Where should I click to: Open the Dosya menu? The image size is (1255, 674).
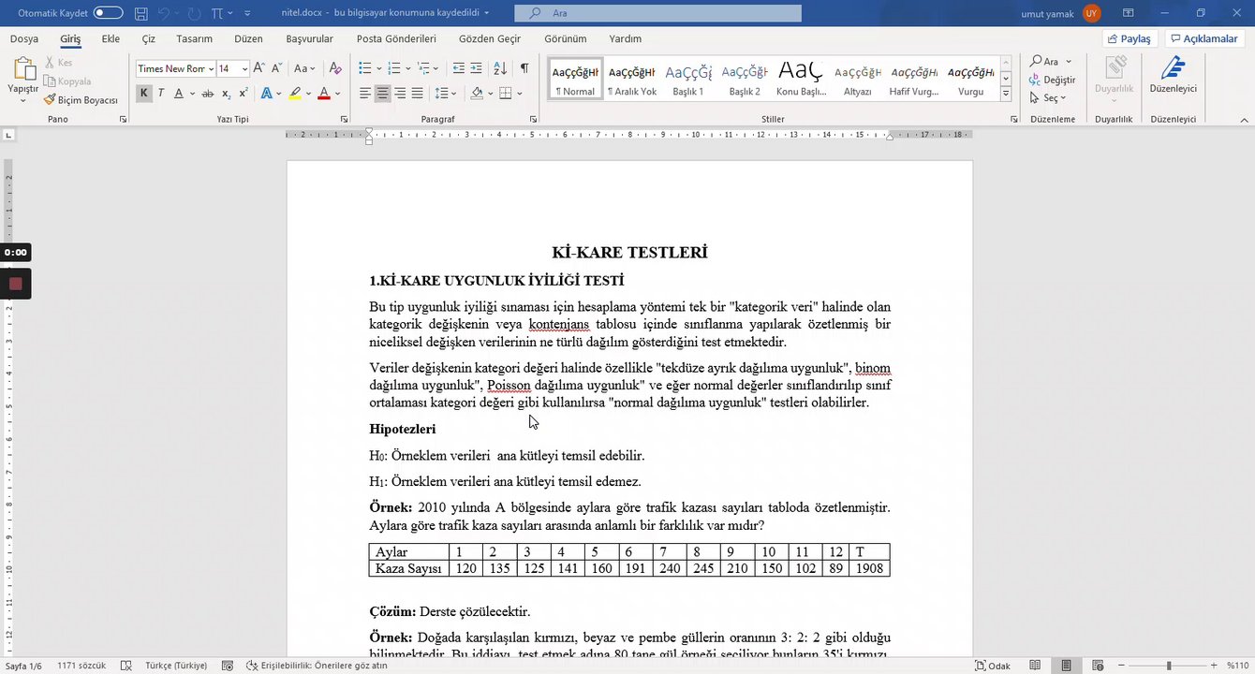click(x=24, y=39)
